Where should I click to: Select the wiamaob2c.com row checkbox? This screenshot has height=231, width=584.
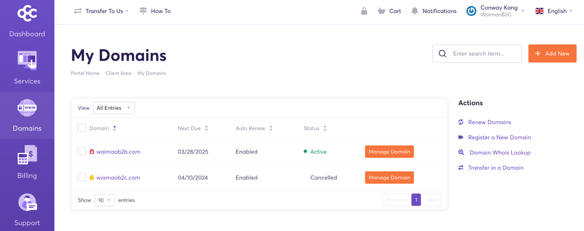coord(82,178)
